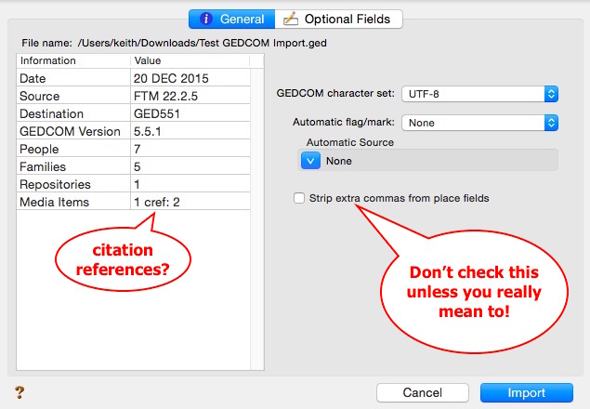Enable Strip extra commas from place fields
The width and height of the screenshot is (590, 409).
point(299,198)
